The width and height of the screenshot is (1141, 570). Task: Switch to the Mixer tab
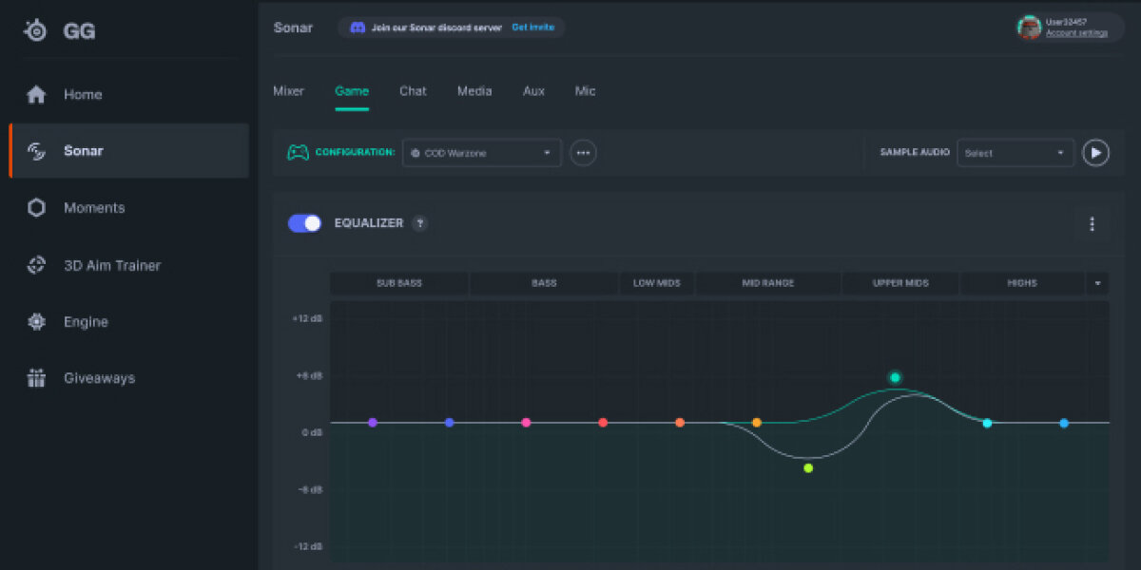point(288,91)
